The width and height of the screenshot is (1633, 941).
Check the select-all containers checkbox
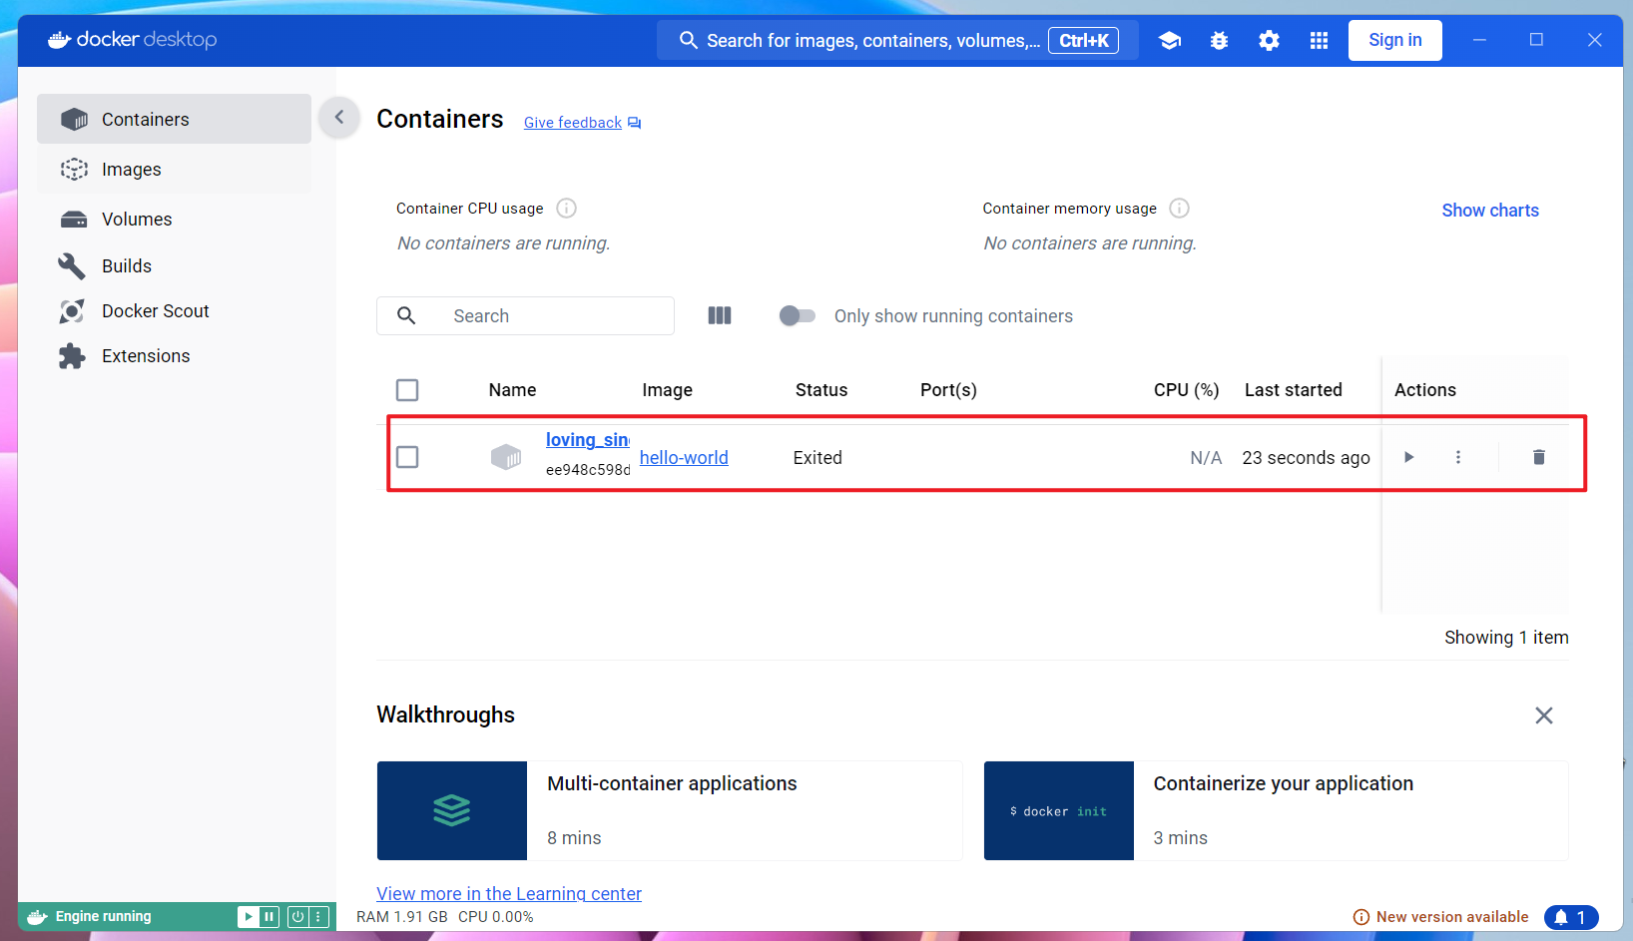pos(407,390)
